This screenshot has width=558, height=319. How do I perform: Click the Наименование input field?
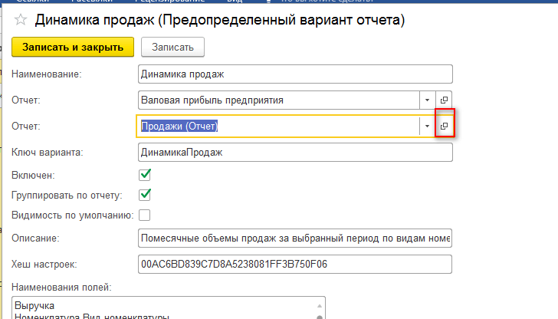tap(294, 74)
